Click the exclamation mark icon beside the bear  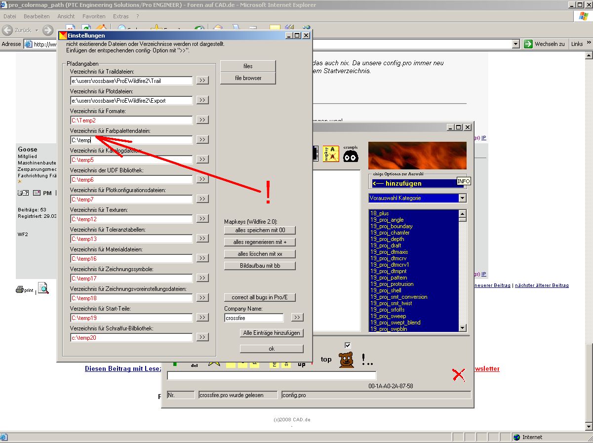[x=366, y=360]
